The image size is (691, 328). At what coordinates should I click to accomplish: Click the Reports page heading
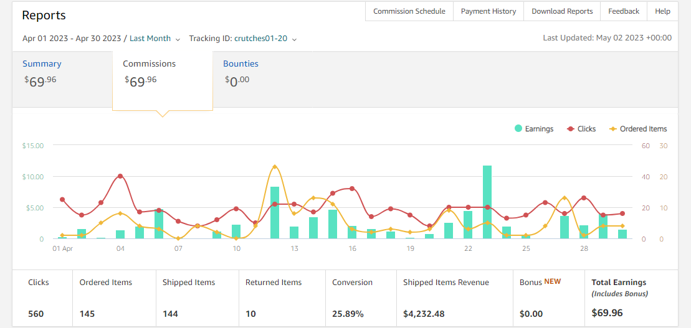tap(44, 16)
